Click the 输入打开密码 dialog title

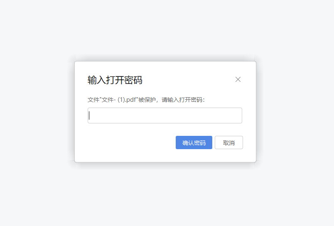(x=115, y=80)
